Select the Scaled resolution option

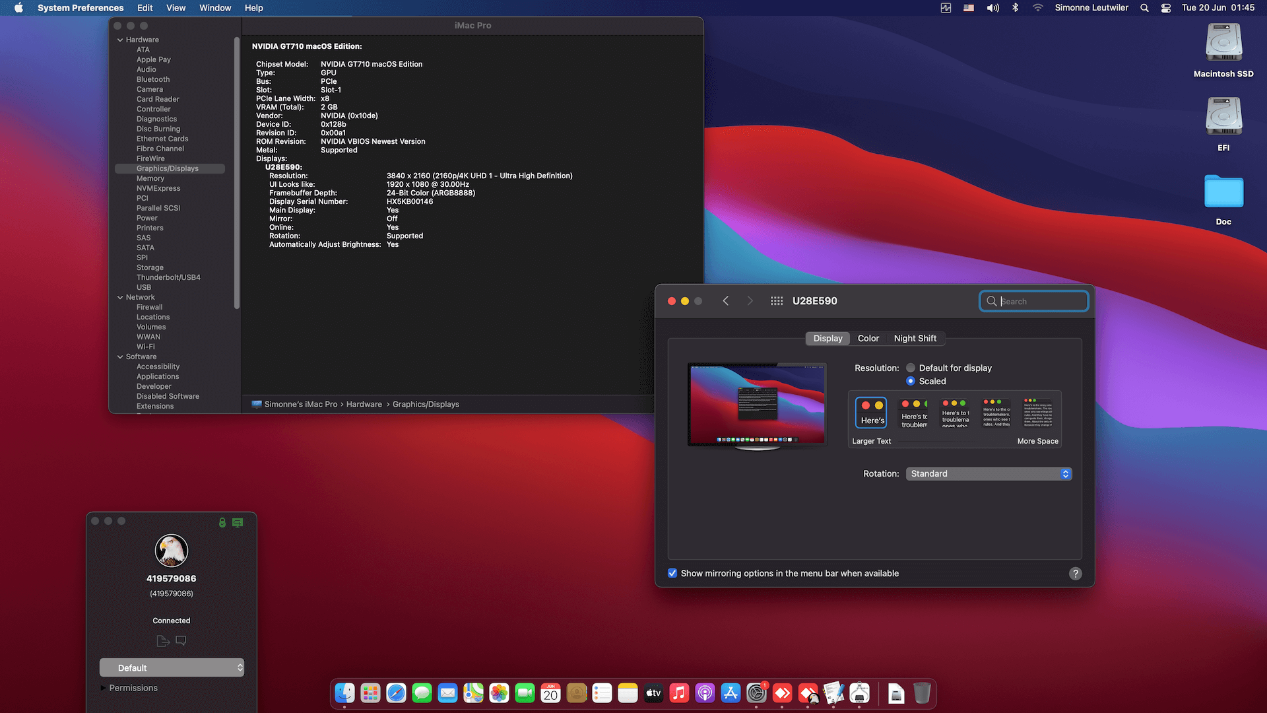click(x=911, y=381)
